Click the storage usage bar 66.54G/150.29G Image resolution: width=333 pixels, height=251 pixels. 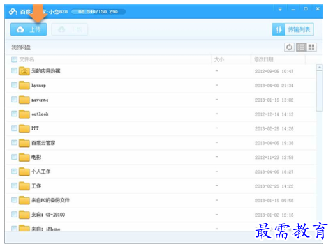(x=98, y=11)
